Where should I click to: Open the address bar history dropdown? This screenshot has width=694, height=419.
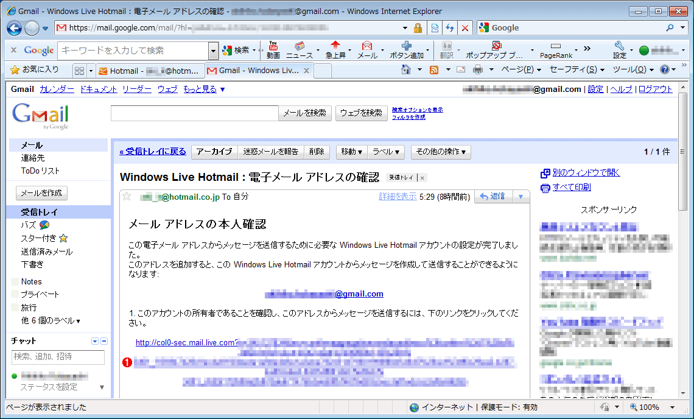405,28
